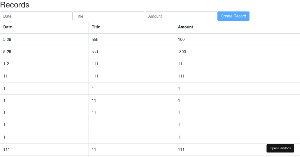Image resolution: width=300 pixels, height=157 pixels.
Task: Select the date cell showing 11
Action: 5,76
